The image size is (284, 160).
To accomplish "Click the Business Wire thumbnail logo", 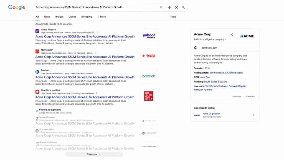I will point(149,133).
